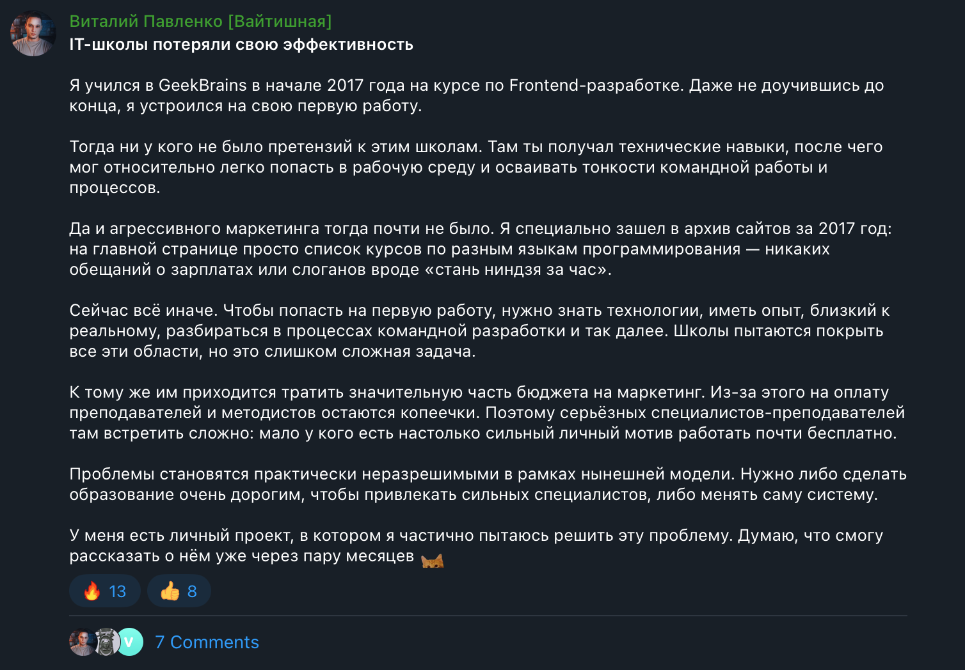Image resolution: width=965 pixels, height=670 pixels.
Task: Open the reactions list via the 👍 8 pill
Action: pyautogui.click(x=179, y=591)
